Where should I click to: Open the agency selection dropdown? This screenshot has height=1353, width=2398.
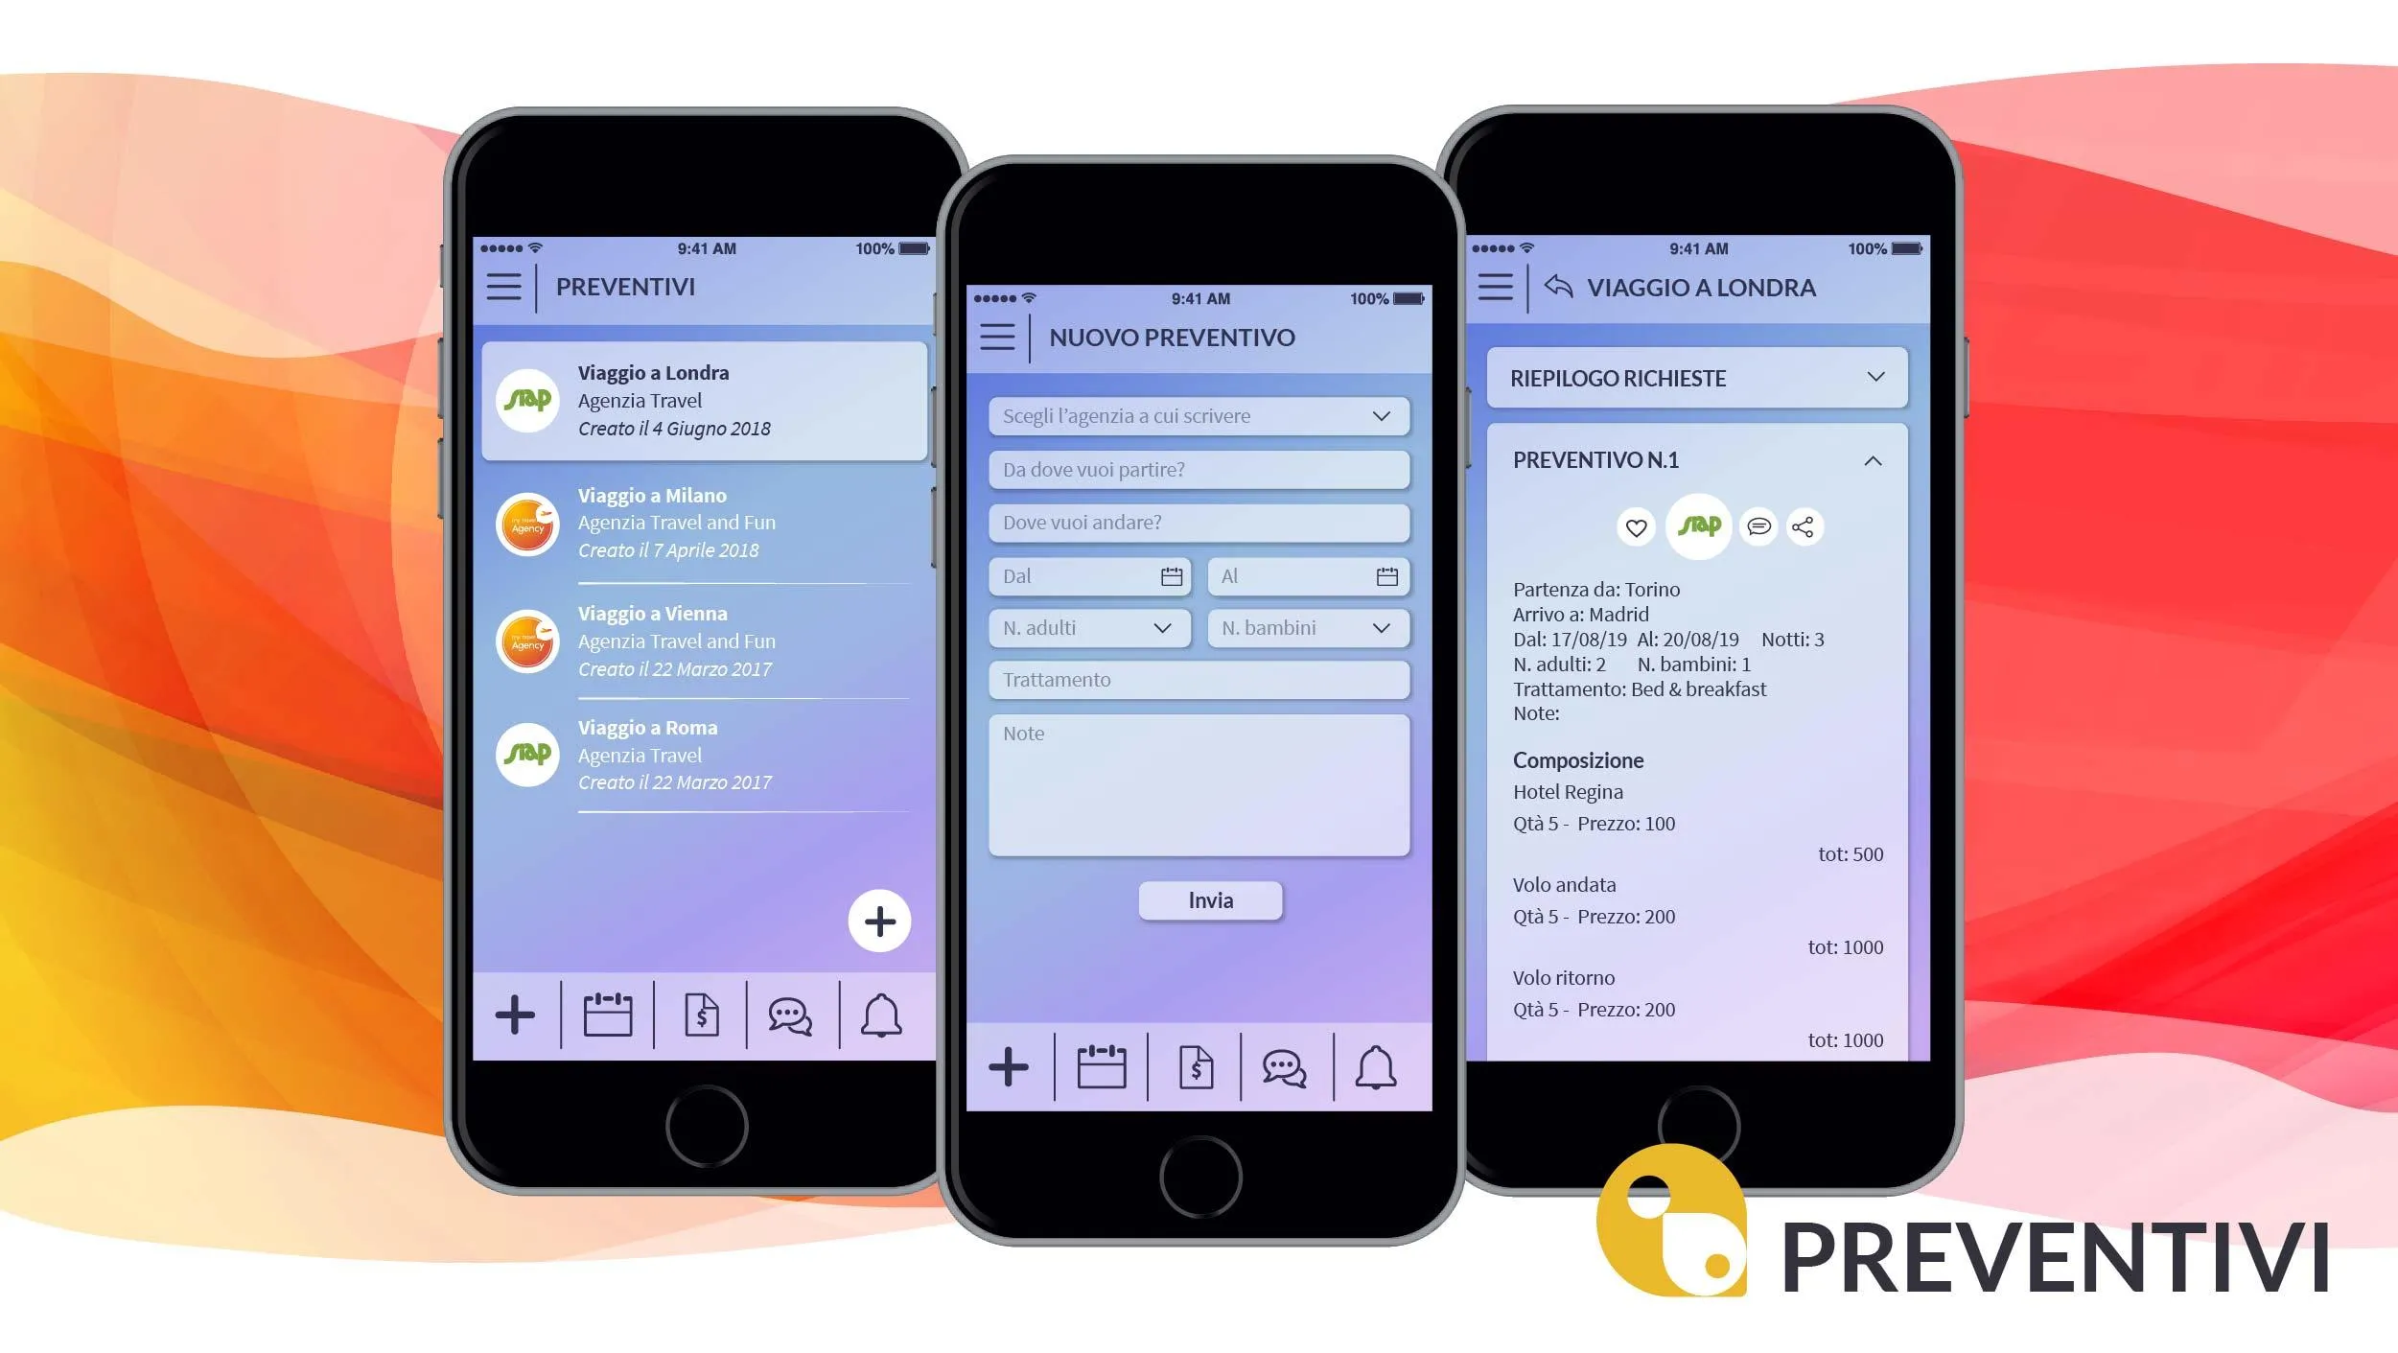tap(1199, 415)
